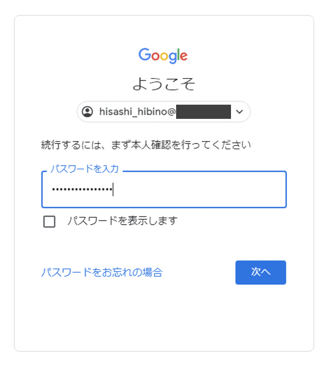The image size is (331, 369).
Task: Expand the account switcher chevron
Action: 239,112
